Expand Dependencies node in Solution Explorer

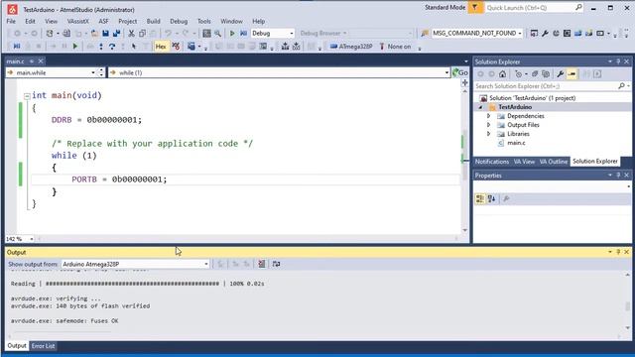point(488,116)
